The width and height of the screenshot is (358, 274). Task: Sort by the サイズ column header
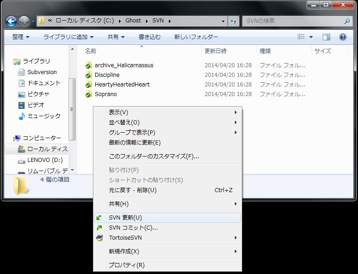[x=323, y=51]
